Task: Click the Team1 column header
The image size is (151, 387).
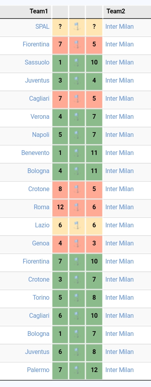Action: point(39,11)
